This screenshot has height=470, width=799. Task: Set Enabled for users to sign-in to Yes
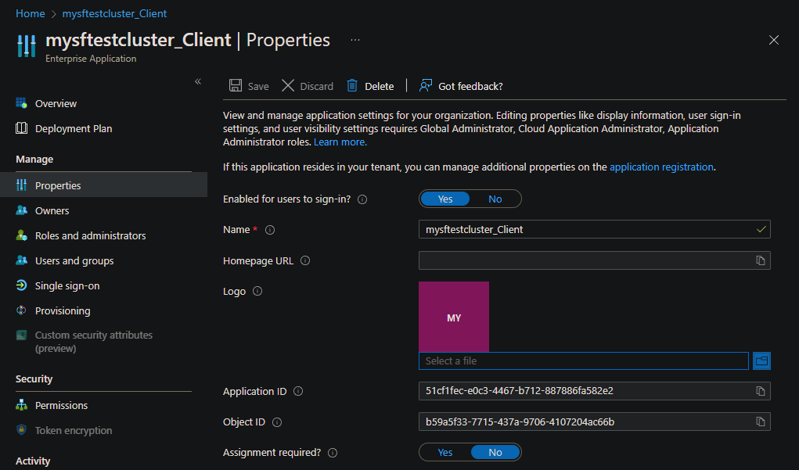pos(444,199)
